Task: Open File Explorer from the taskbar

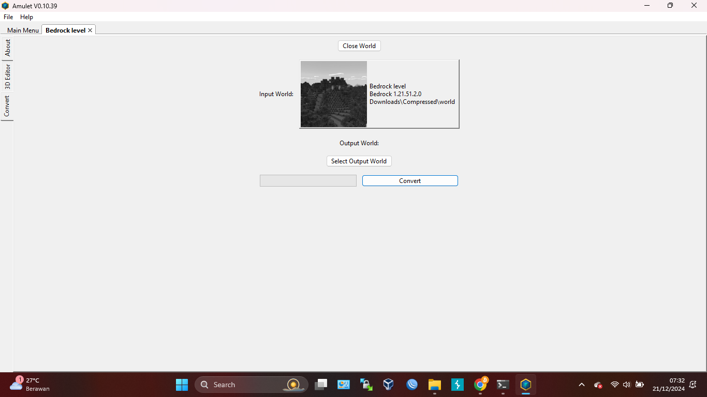Action: pos(434,385)
